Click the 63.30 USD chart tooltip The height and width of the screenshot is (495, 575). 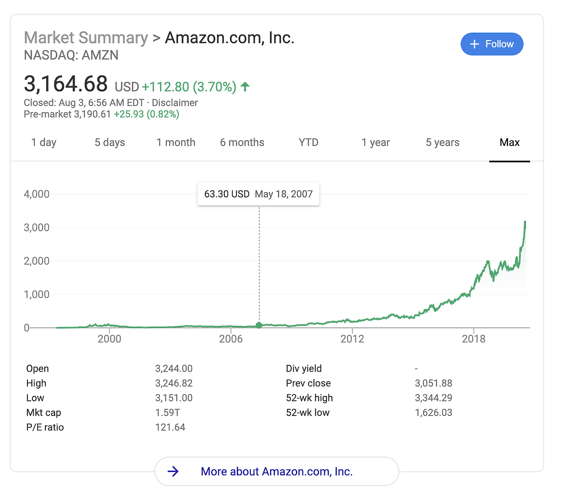point(258,194)
